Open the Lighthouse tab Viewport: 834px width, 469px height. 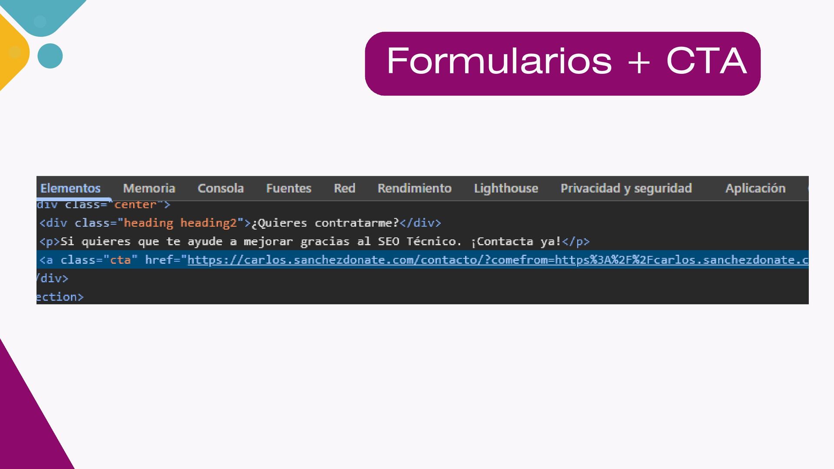506,188
